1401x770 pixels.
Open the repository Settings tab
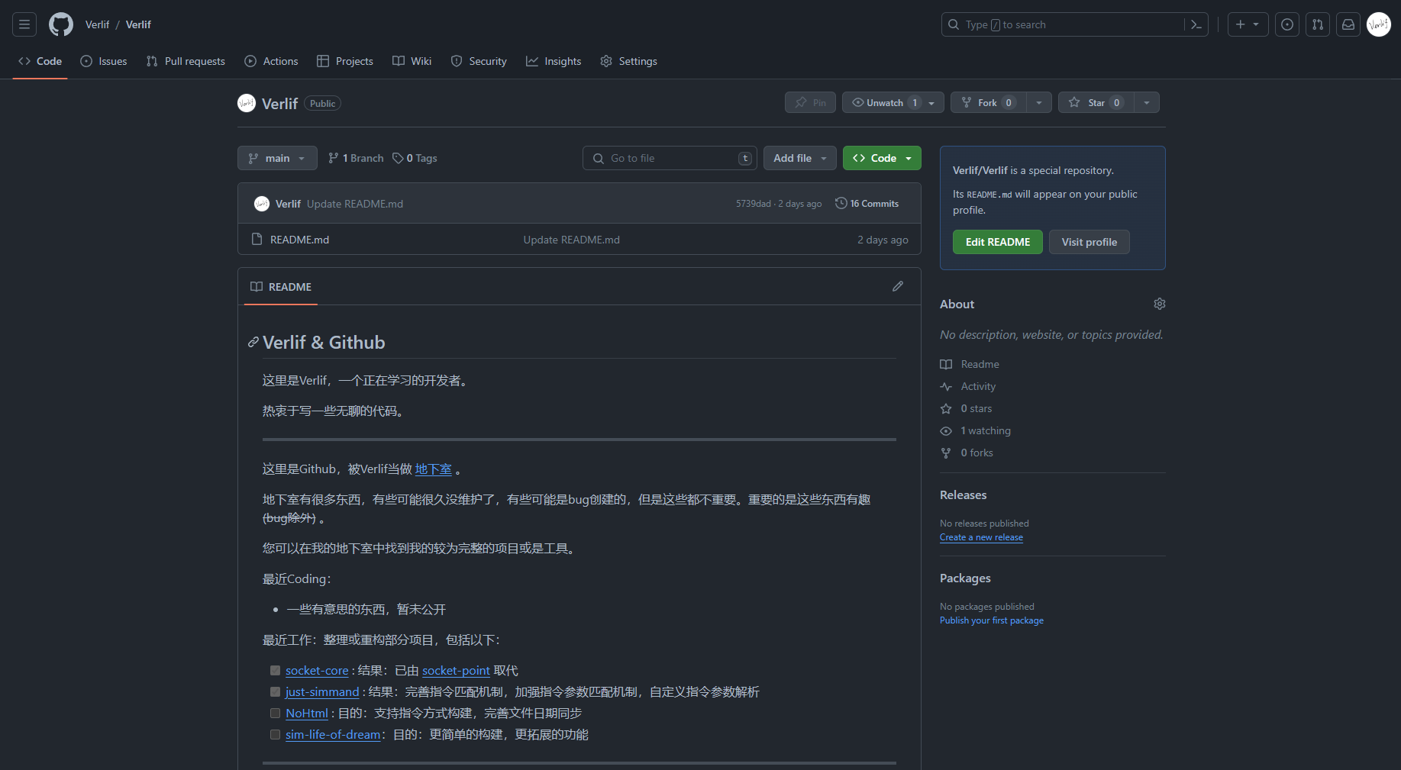coord(628,61)
